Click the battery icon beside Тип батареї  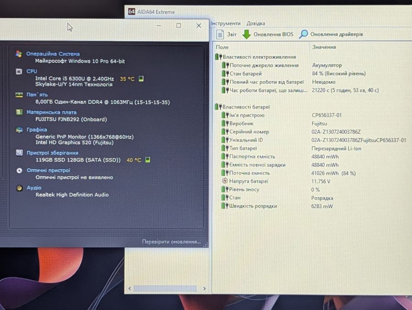[225, 148]
